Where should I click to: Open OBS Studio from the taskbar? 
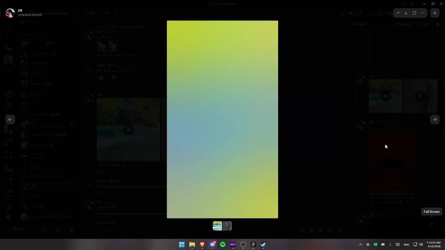coord(243,244)
